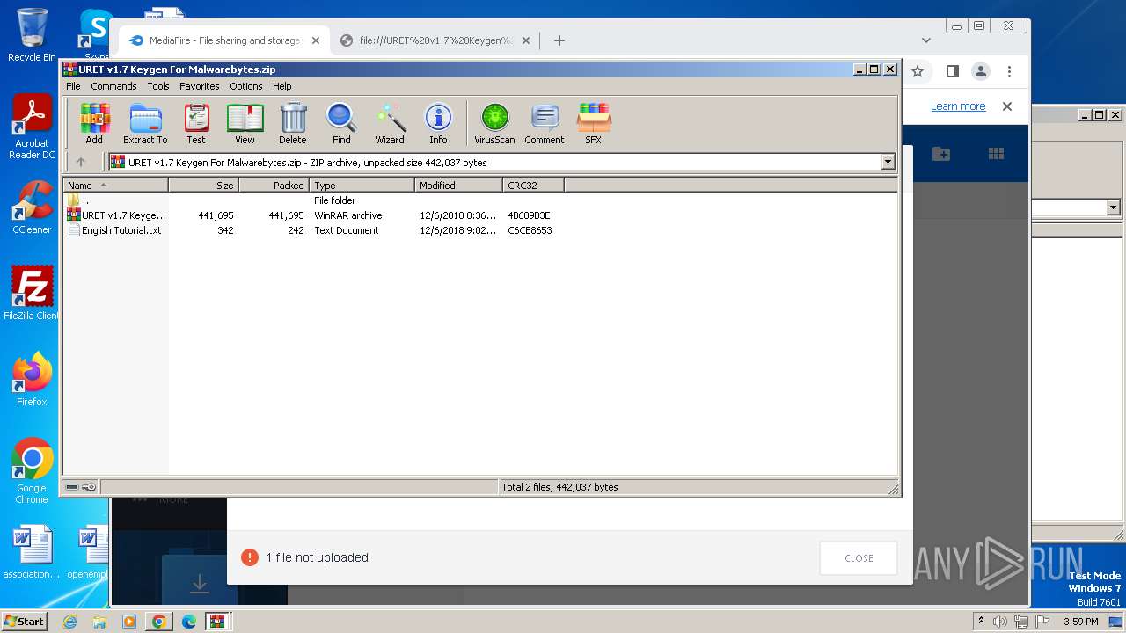
Task: Open CCleaner desktop shortcut
Action: point(32,207)
